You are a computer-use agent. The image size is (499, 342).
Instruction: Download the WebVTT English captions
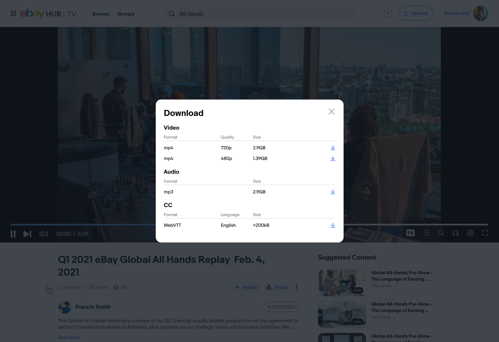pos(333,225)
